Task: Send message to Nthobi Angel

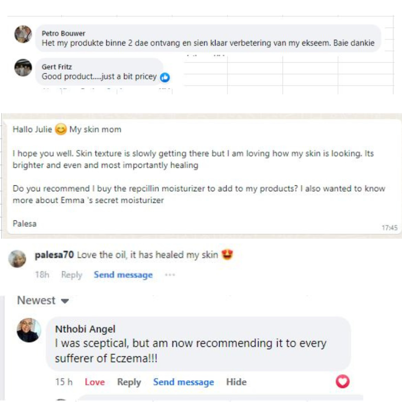Action: point(184,382)
